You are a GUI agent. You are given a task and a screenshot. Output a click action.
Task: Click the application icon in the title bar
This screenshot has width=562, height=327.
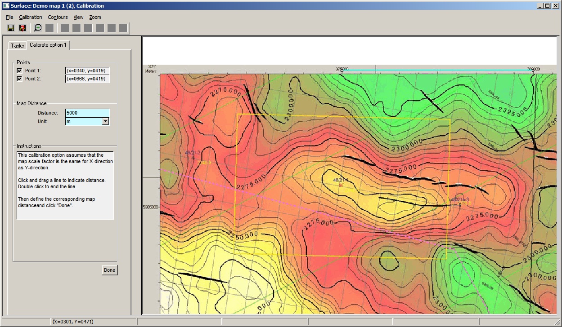coord(5,6)
